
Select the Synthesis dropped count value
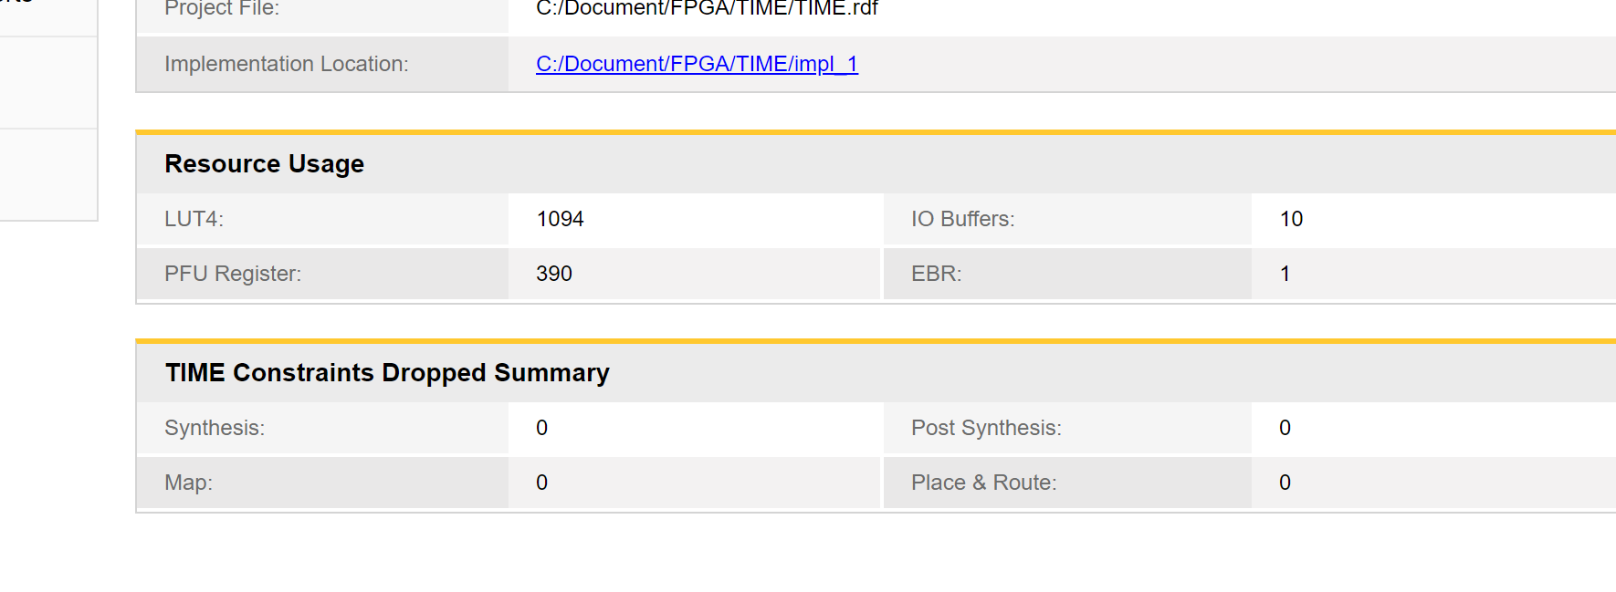pos(541,428)
